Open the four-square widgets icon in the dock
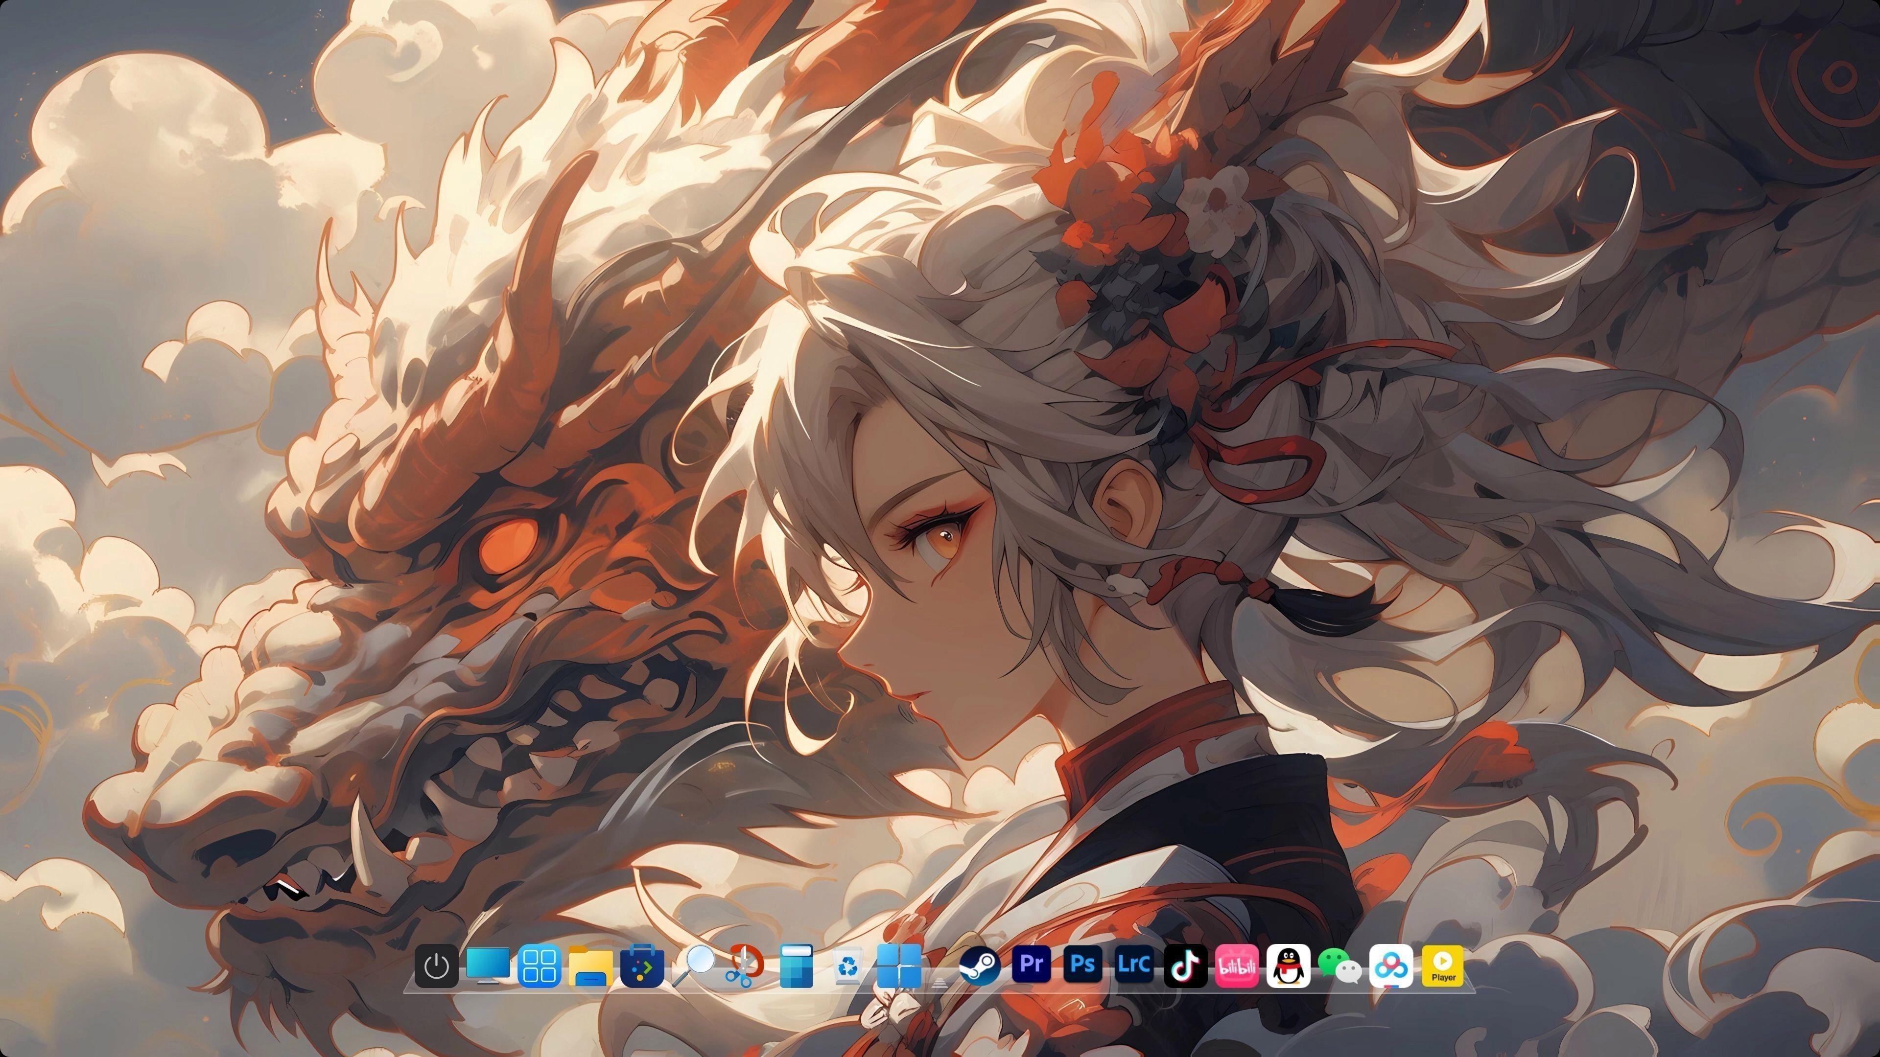Viewport: 1880px width, 1057px height. pyautogui.click(x=540, y=966)
